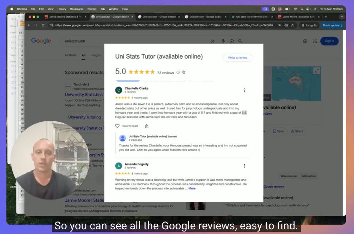Switch to the Images search tab
This screenshot has width=354, height=234.
[95, 55]
